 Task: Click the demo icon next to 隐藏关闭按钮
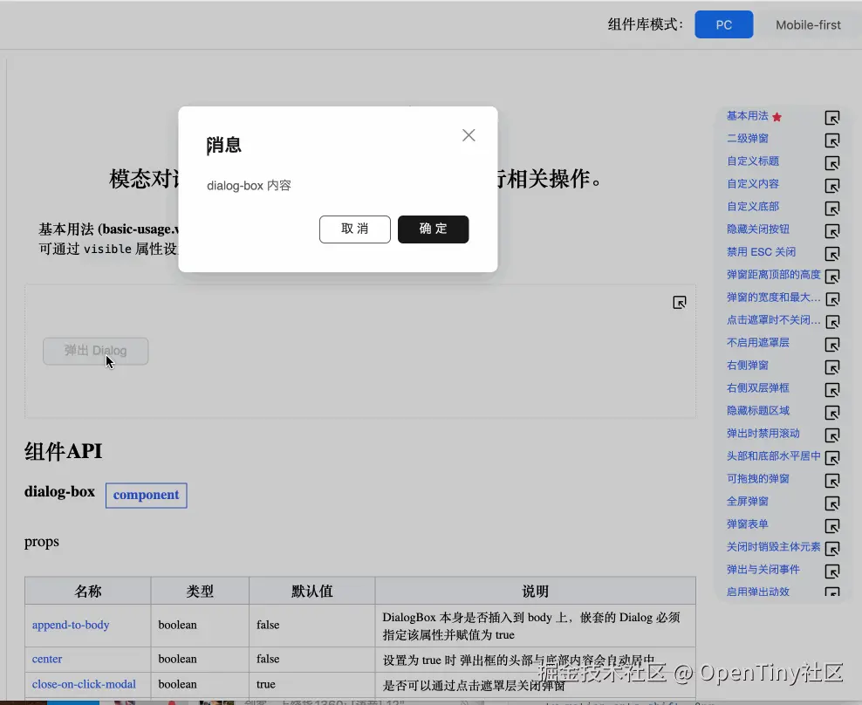coord(831,229)
